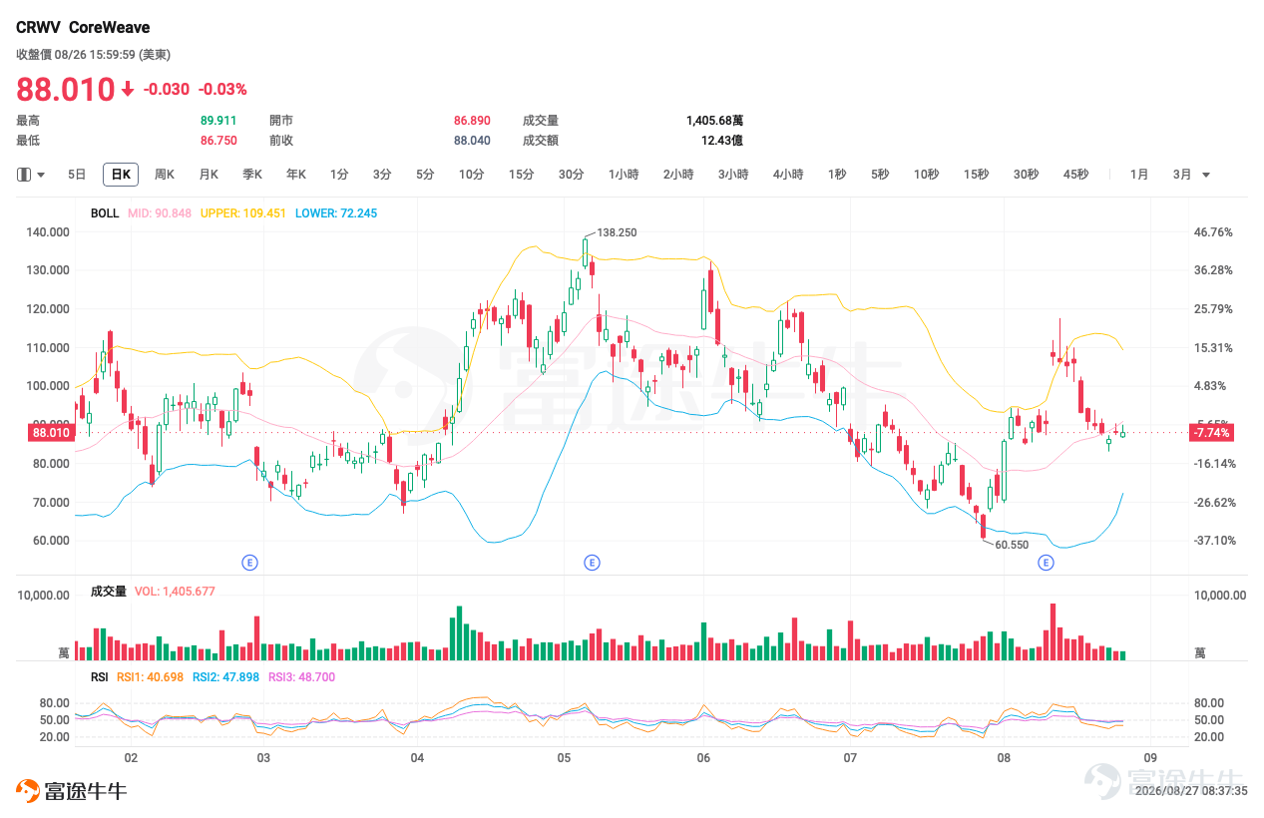Open the 3月 interval dropdown
This screenshot has width=1264, height=818.
click(x=1192, y=175)
